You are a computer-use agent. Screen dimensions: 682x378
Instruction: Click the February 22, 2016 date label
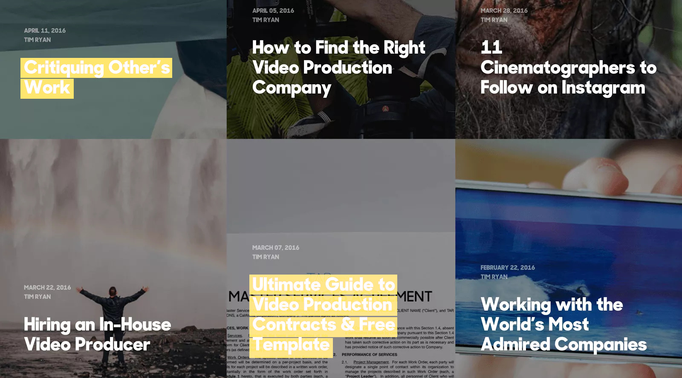point(508,268)
